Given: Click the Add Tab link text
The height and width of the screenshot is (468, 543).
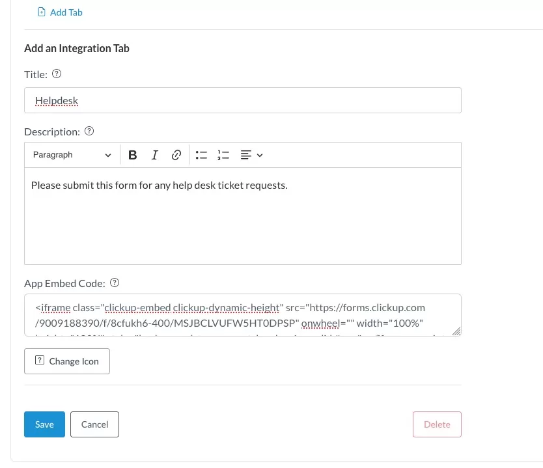Looking at the screenshot, I should click(66, 12).
